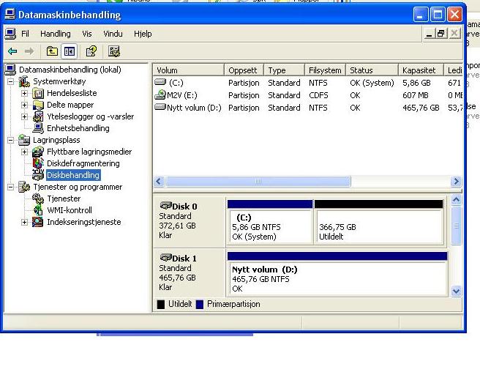480x375 pixels.
Task: Click the disk pane scroll-down arrow
Action: [456, 291]
